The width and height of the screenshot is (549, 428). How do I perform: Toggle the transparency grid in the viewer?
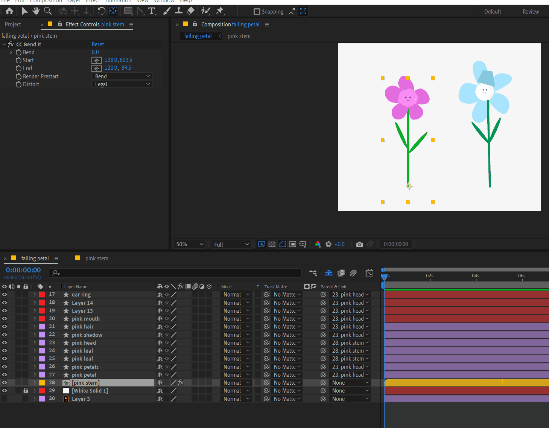[x=272, y=244]
